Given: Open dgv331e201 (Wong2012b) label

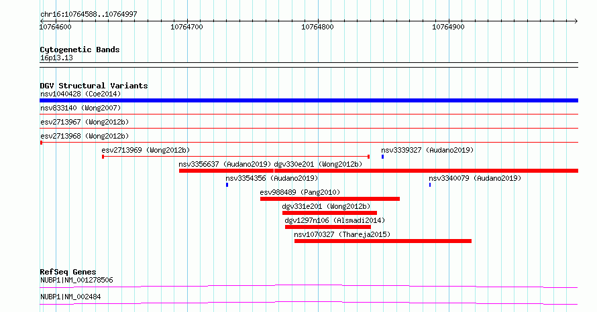Looking at the screenshot, I should coord(326,206).
